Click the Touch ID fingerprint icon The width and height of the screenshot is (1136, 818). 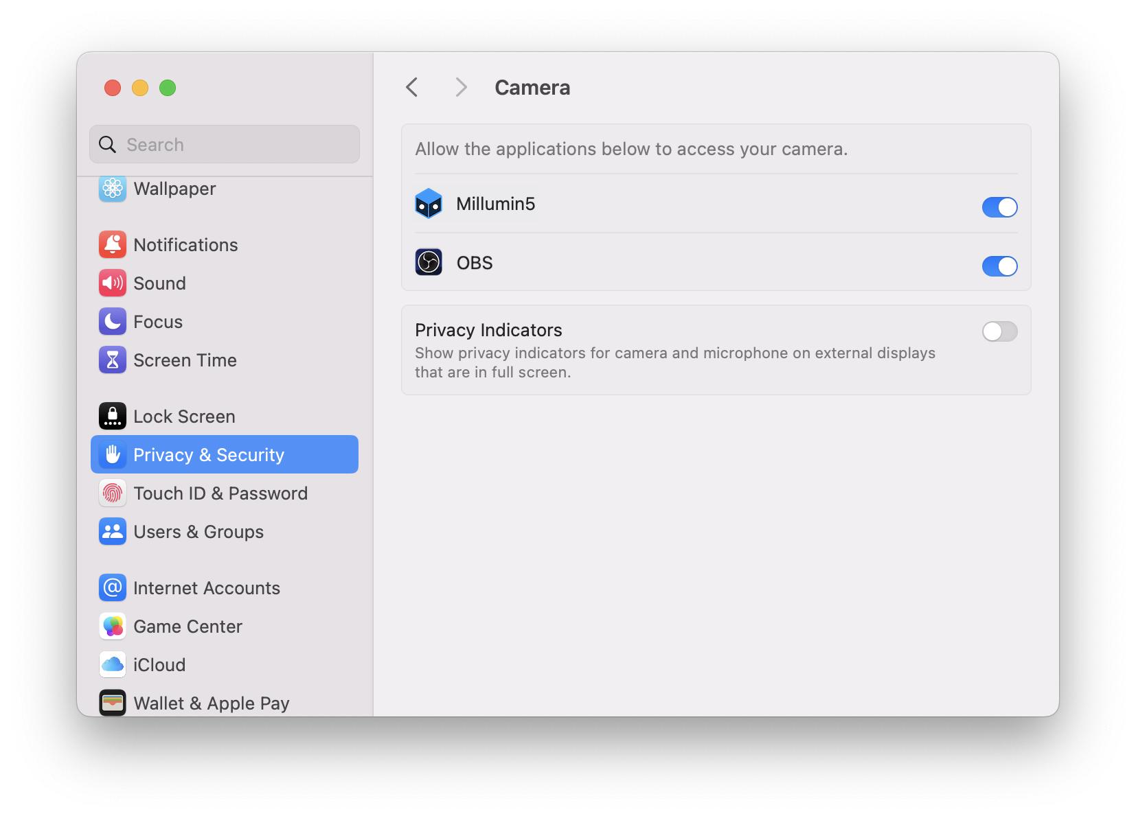pyautogui.click(x=113, y=493)
